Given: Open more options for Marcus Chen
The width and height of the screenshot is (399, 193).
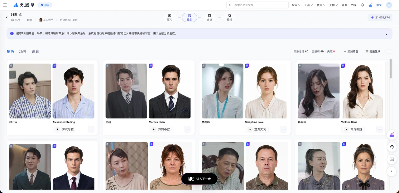Looking at the screenshot, I should click(x=187, y=129).
